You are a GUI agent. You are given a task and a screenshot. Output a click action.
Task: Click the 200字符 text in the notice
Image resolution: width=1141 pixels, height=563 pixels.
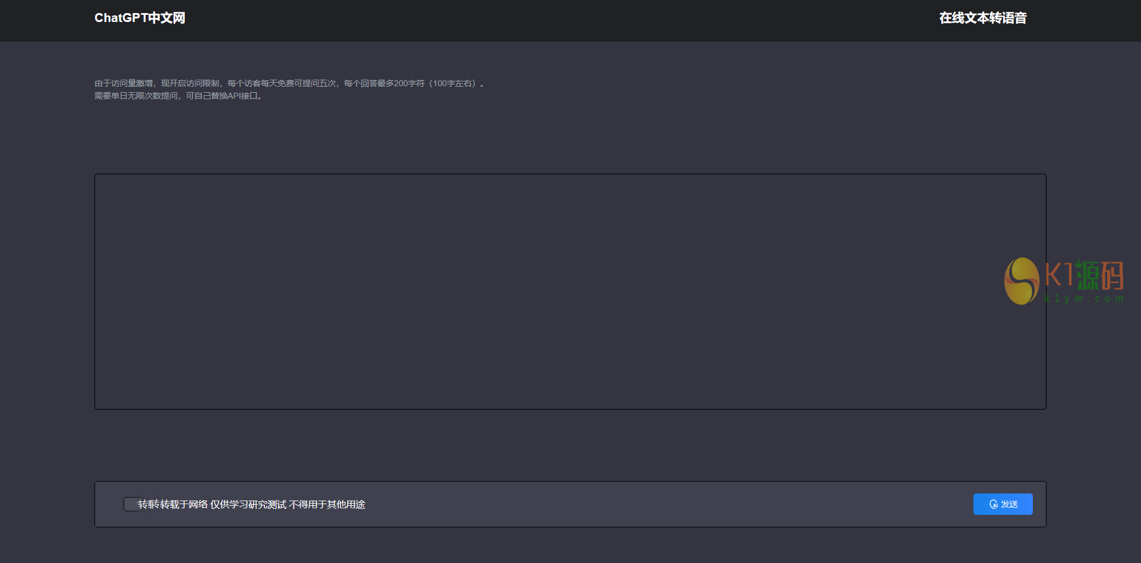click(x=409, y=83)
